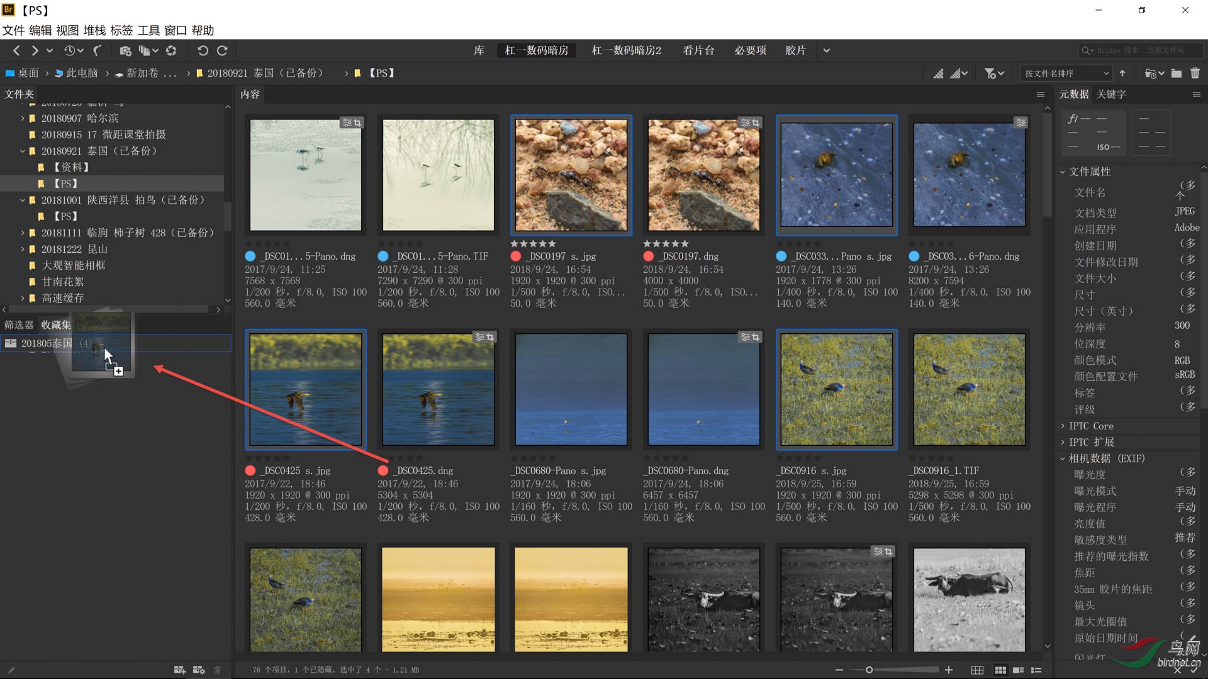The image size is (1208, 679).
Task: Create new folder icon in toolbar
Action: click(1176, 74)
